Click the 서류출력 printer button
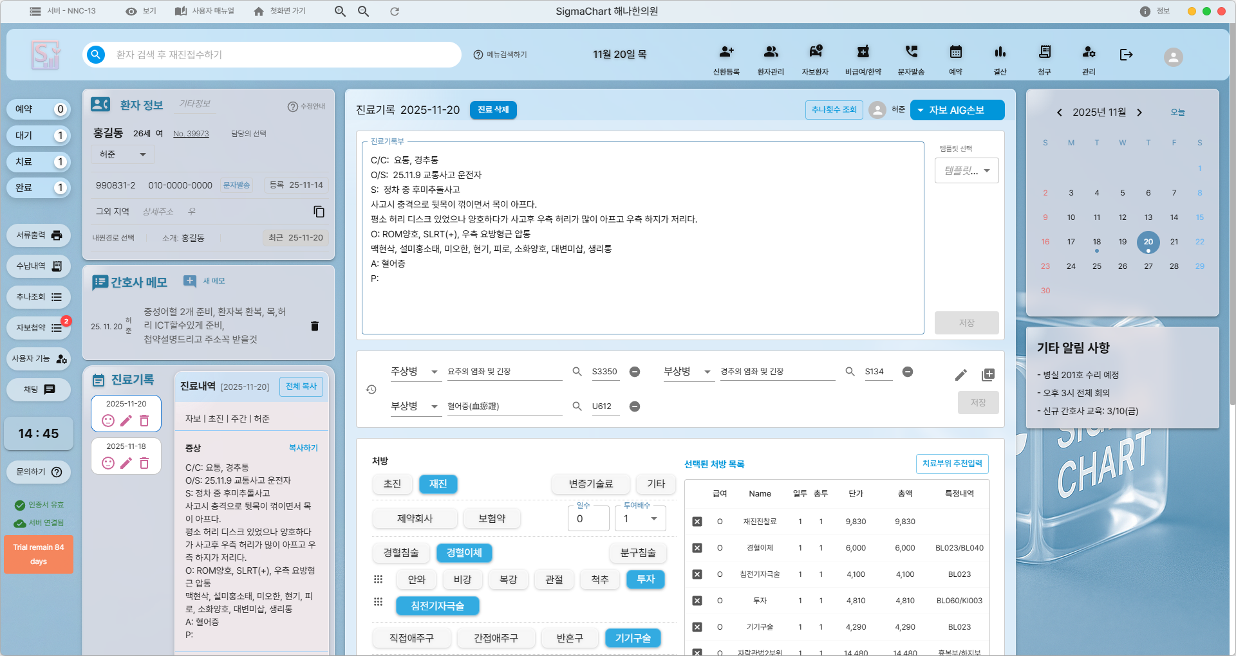Screen dimensions: 1236x656 point(39,235)
